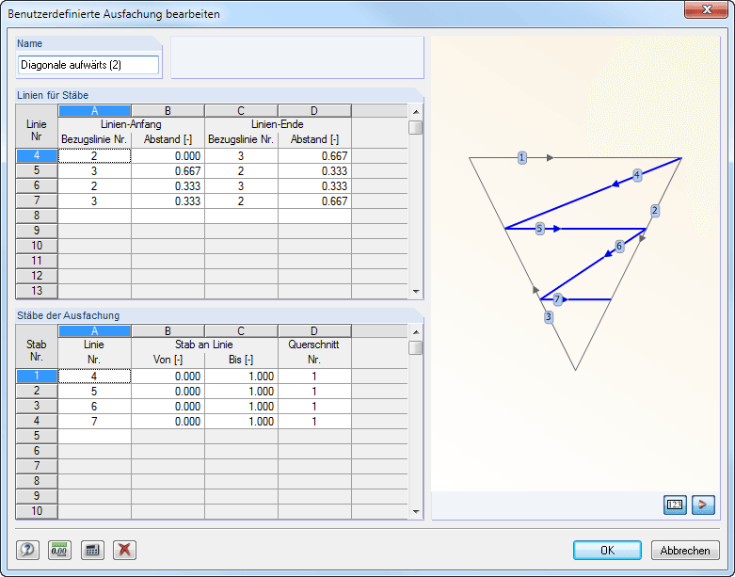Click the calculator-style icon in bottom toolbar
This screenshot has height=577, width=735.
pos(92,550)
